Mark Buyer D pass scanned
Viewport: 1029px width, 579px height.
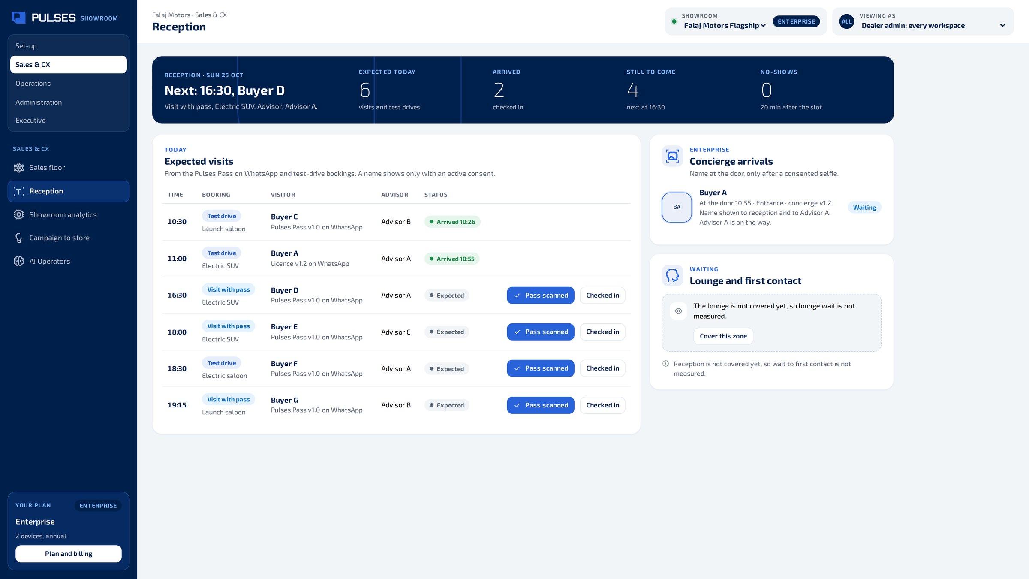[540, 296]
